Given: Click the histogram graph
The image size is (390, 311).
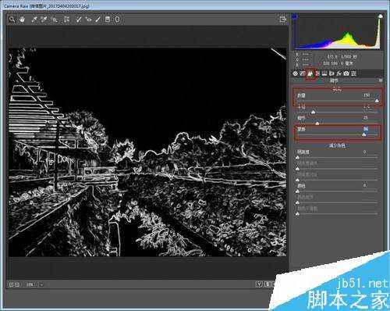Looking at the screenshot, I should [x=338, y=32].
